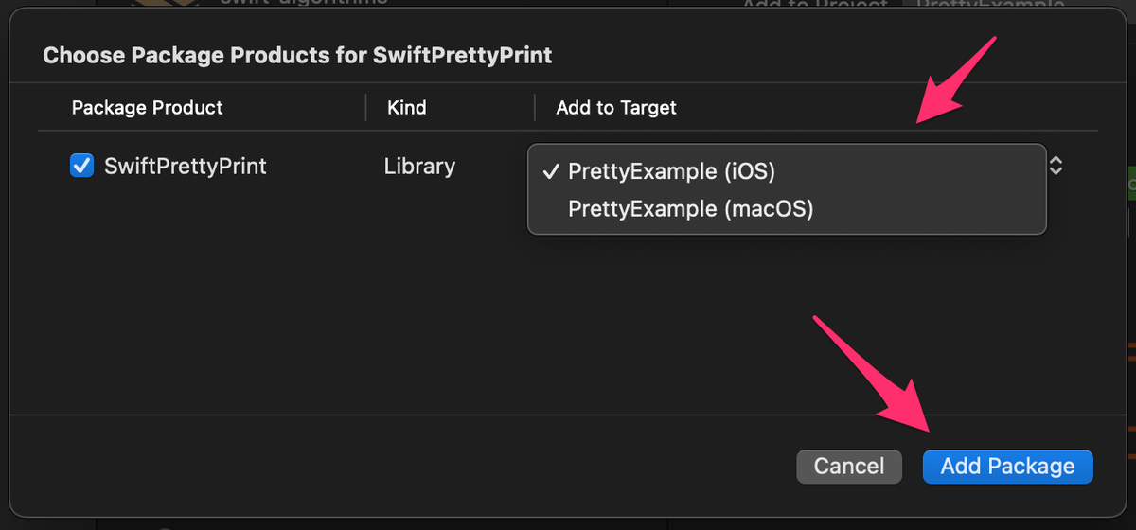
Task: Click the checkmark beside PrettyExample (iOS)
Action: (550, 171)
